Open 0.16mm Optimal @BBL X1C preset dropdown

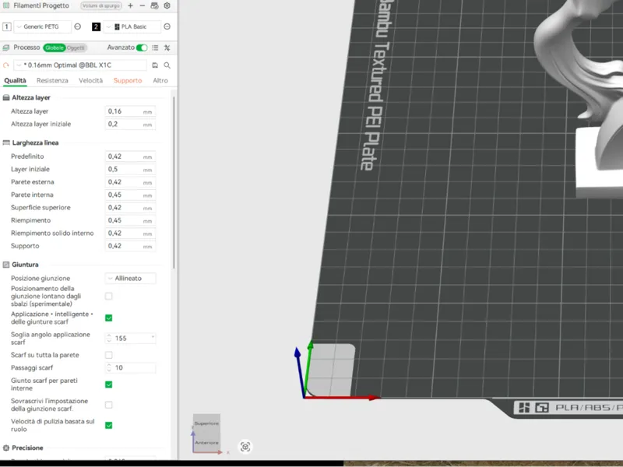[x=80, y=65]
